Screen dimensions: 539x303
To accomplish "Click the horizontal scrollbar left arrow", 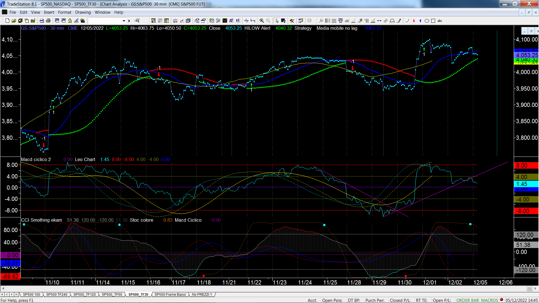I will coord(3,288).
